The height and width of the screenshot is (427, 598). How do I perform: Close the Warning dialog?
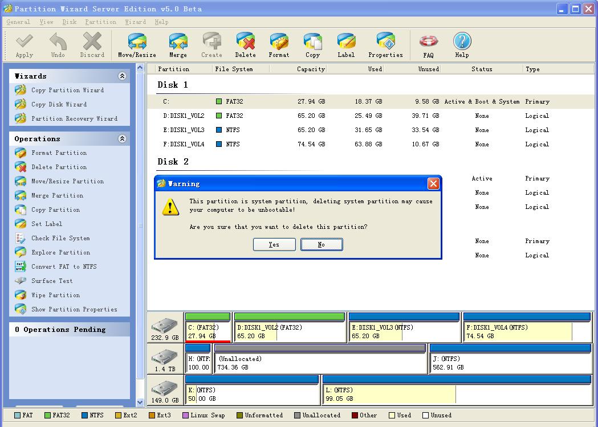tap(433, 183)
